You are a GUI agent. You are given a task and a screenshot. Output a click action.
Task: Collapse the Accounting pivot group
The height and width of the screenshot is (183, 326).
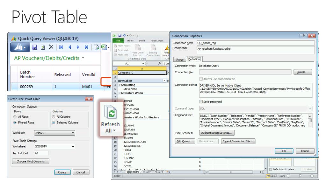[x=120, y=85]
